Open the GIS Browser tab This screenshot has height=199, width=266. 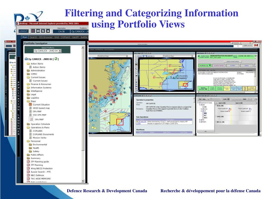[x=46, y=37]
